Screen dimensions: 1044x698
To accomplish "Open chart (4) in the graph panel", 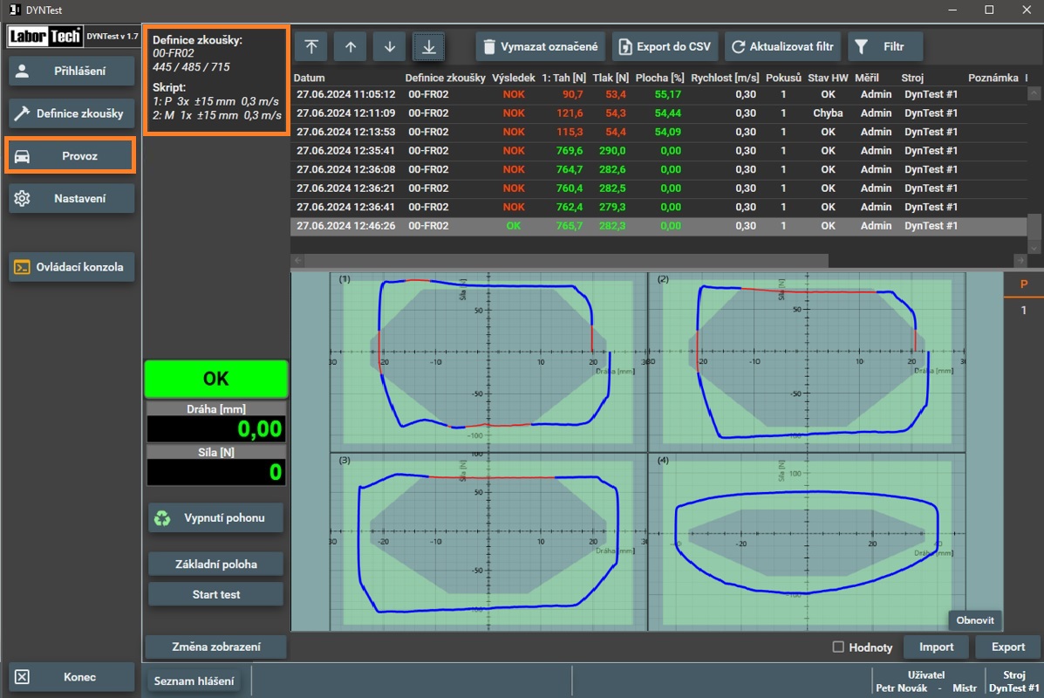I will tap(806, 542).
